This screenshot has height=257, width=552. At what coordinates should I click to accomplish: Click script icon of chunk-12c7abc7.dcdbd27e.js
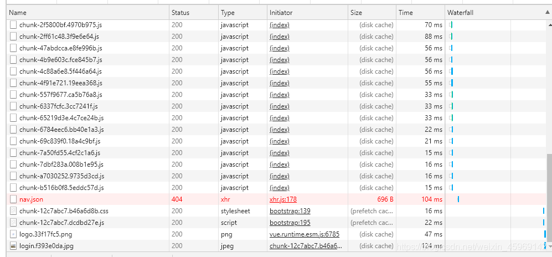(x=13, y=223)
